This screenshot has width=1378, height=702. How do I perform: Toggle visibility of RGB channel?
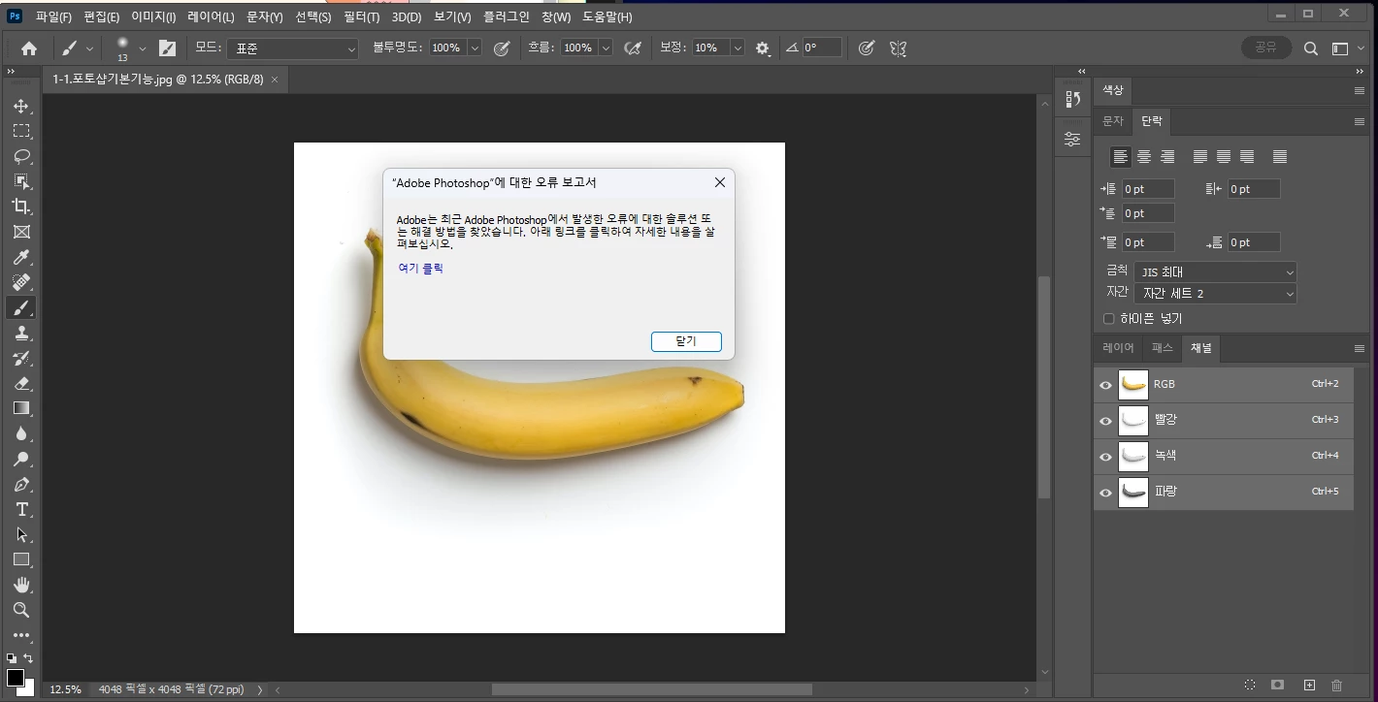coord(1105,385)
